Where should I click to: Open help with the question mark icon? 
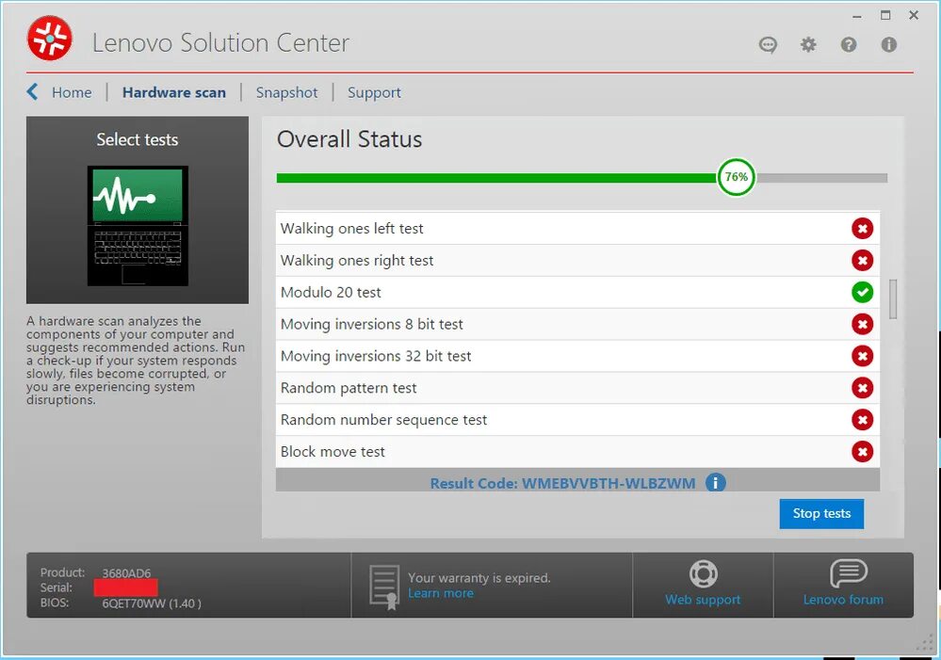point(849,44)
